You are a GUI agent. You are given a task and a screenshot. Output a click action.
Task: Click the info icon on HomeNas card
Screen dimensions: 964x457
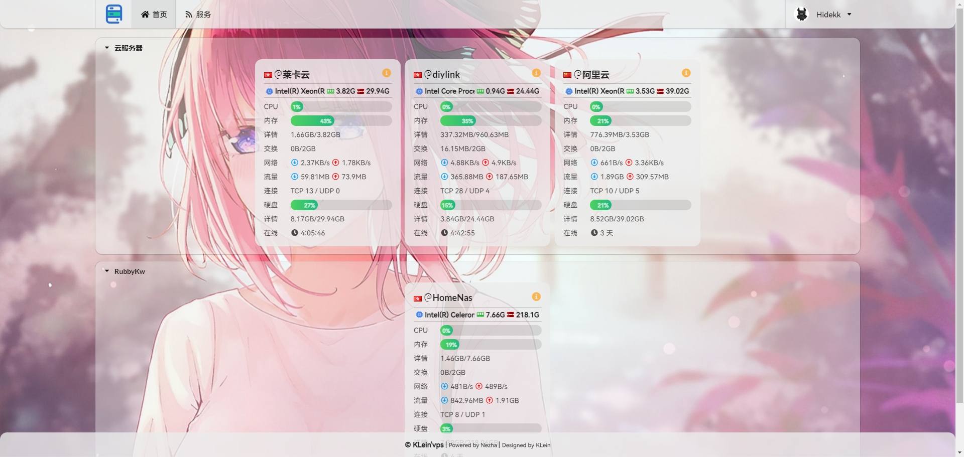(x=536, y=297)
